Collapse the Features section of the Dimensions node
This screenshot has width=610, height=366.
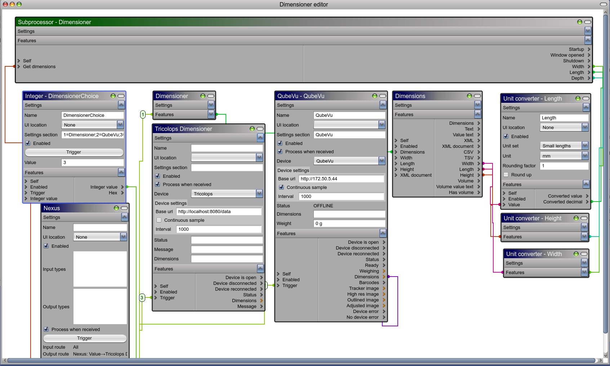tap(477, 114)
